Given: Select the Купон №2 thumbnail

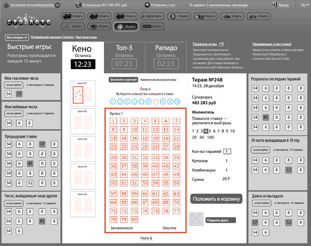Looking at the screenshot, I should pyautogui.click(x=80, y=121).
